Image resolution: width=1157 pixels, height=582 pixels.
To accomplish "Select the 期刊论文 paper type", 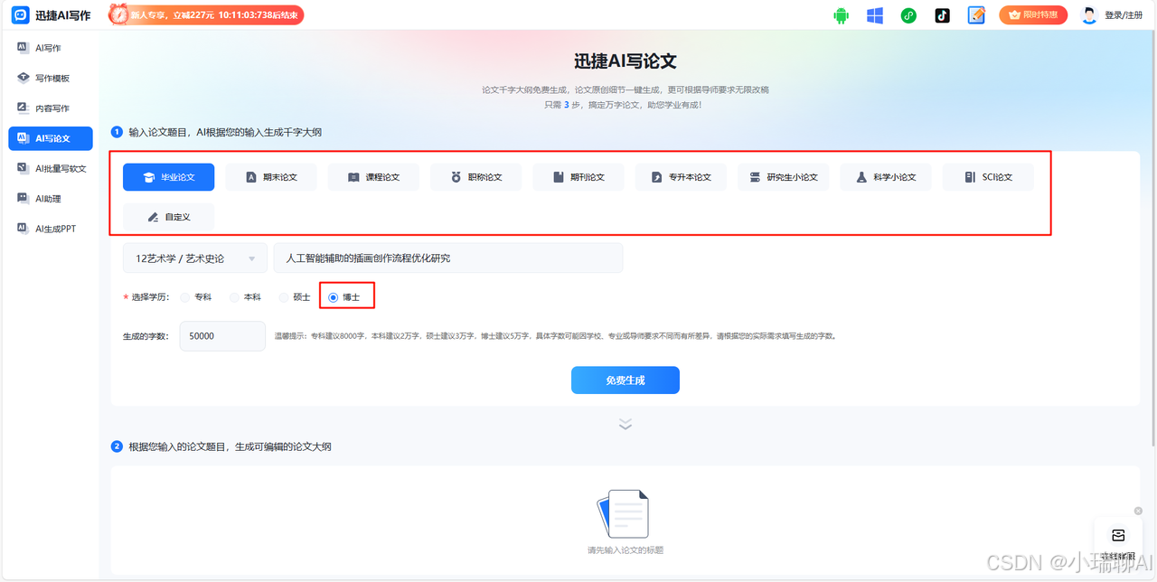I will (x=578, y=177).
